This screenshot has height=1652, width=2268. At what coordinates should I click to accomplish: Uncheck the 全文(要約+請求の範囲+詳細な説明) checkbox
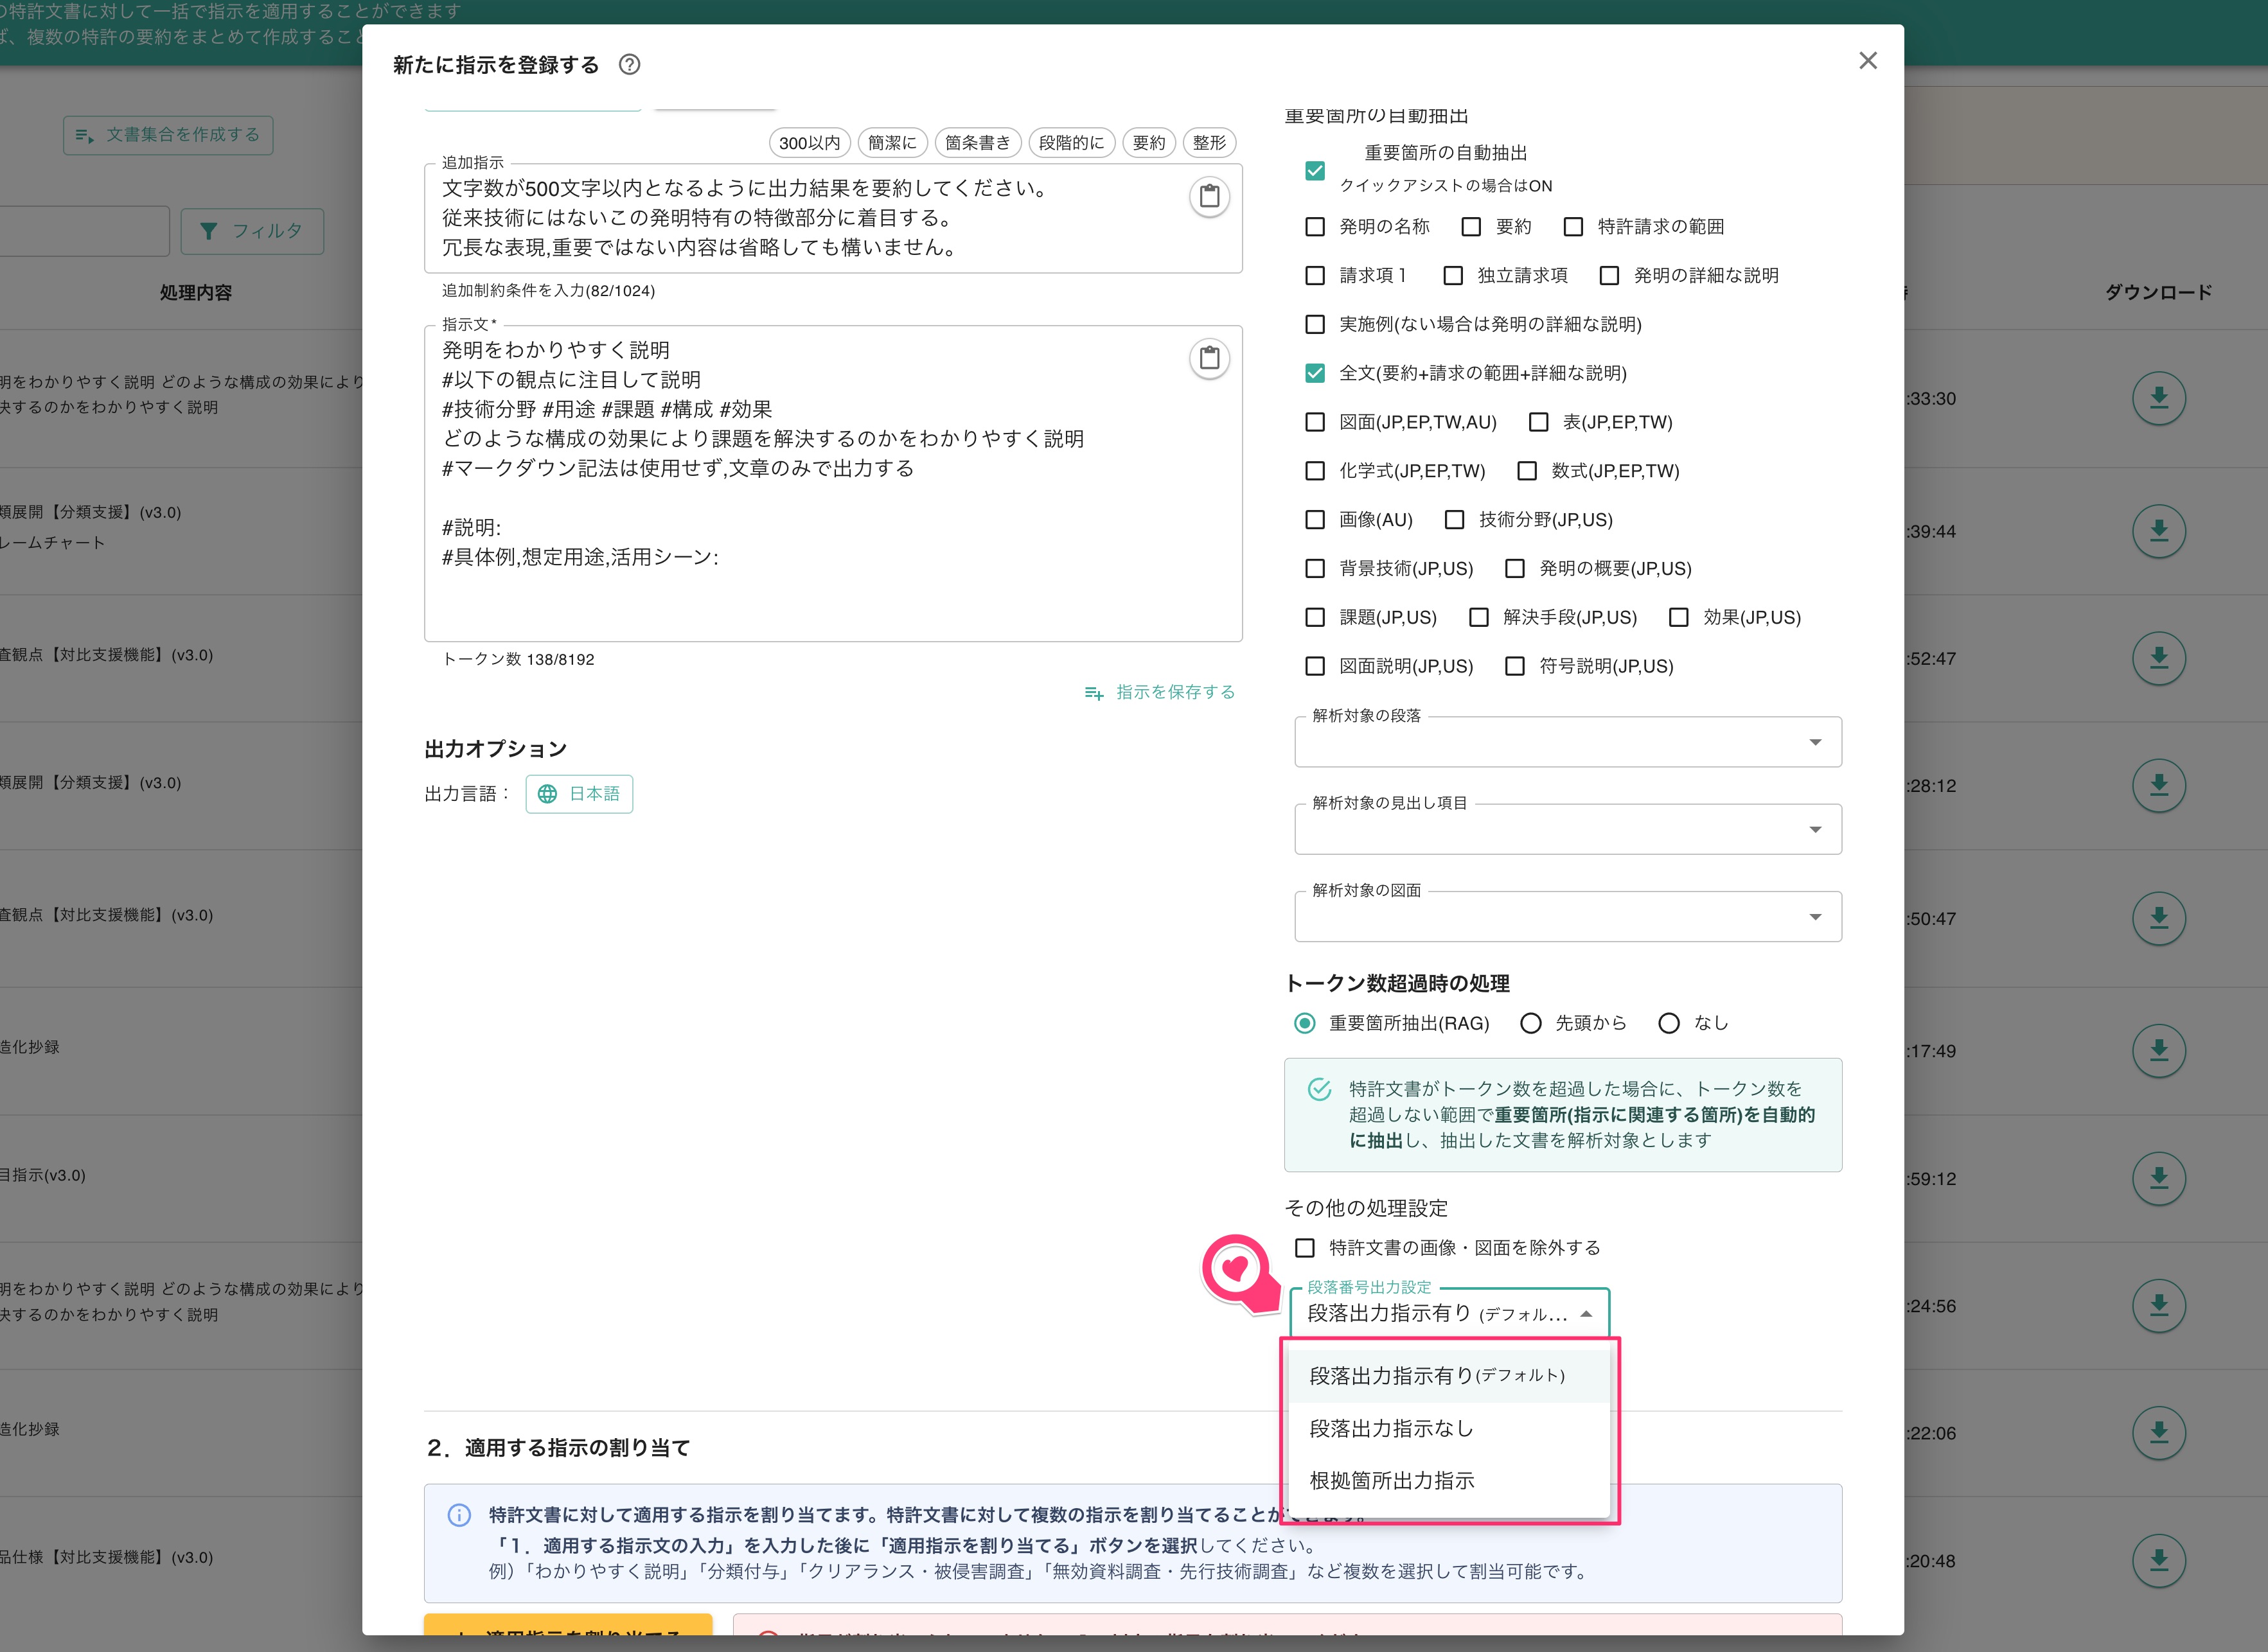[1314, 373]
